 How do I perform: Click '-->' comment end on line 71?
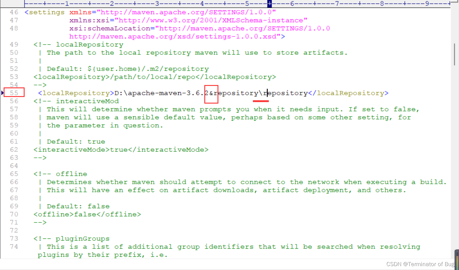coord(40,222)
